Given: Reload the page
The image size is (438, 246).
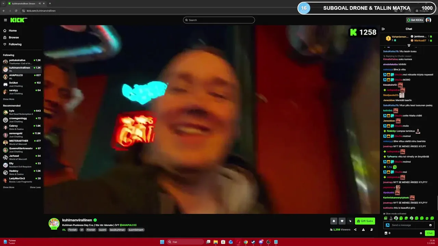Looking at the screenshot, I should coord(16,11).
